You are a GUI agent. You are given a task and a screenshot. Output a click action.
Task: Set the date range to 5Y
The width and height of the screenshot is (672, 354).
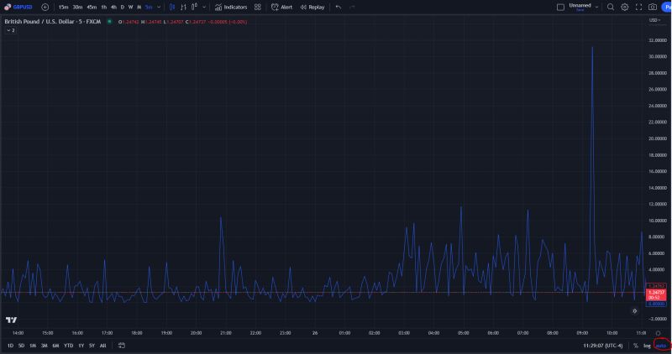point(92,346)
